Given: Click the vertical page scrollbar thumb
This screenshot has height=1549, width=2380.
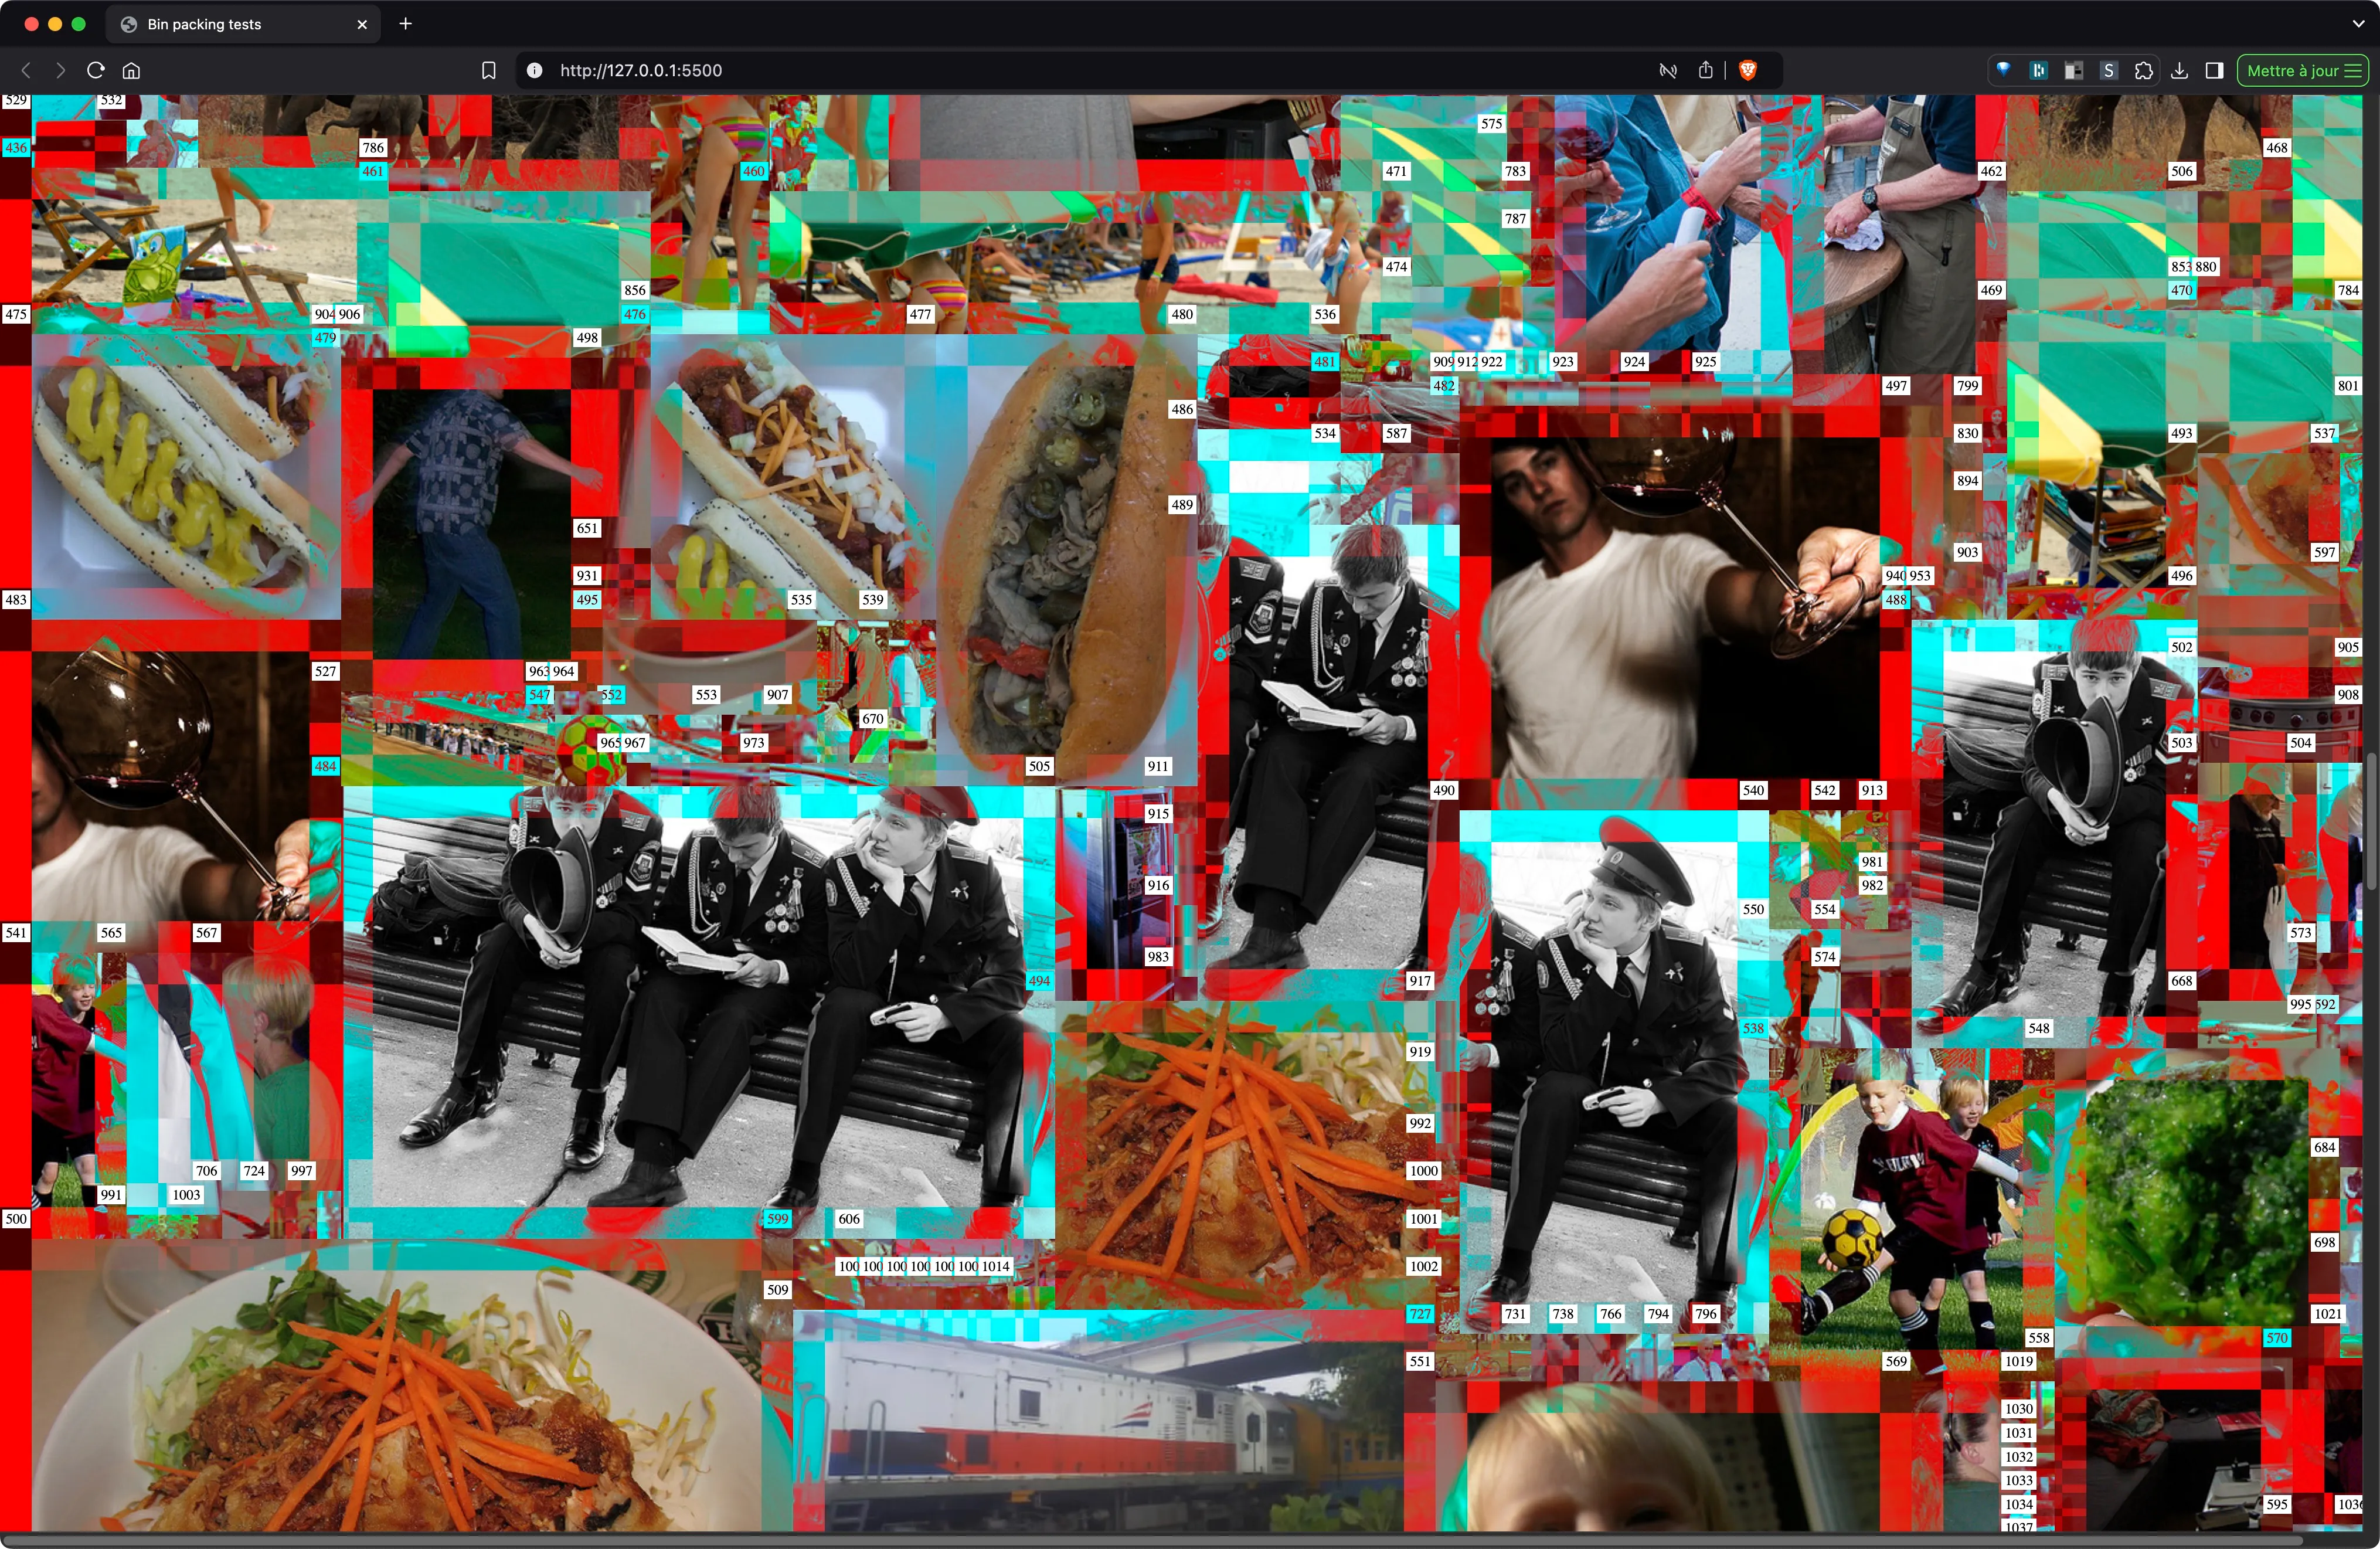Looking at the screenshot, I should 2373,820.
